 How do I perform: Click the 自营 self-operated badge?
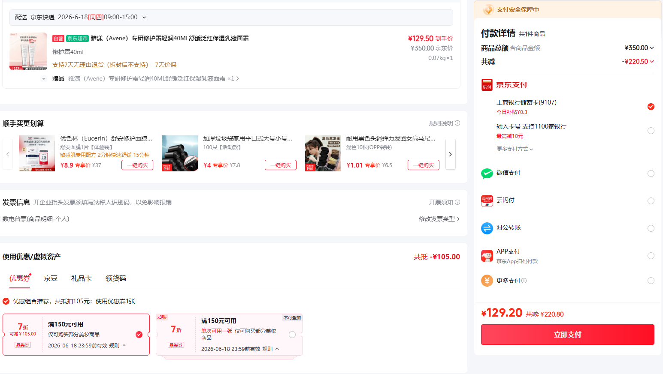tap(58, 39)
